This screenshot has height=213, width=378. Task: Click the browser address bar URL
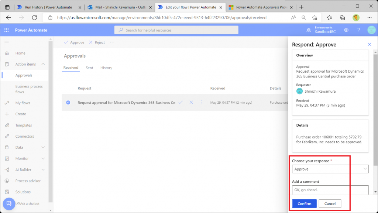pos(162,18)
